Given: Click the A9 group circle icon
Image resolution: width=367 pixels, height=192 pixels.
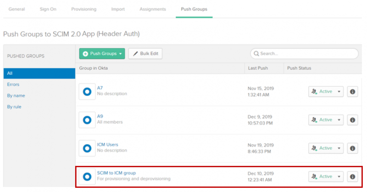Looking at the screenshot, I should [87, 120].
